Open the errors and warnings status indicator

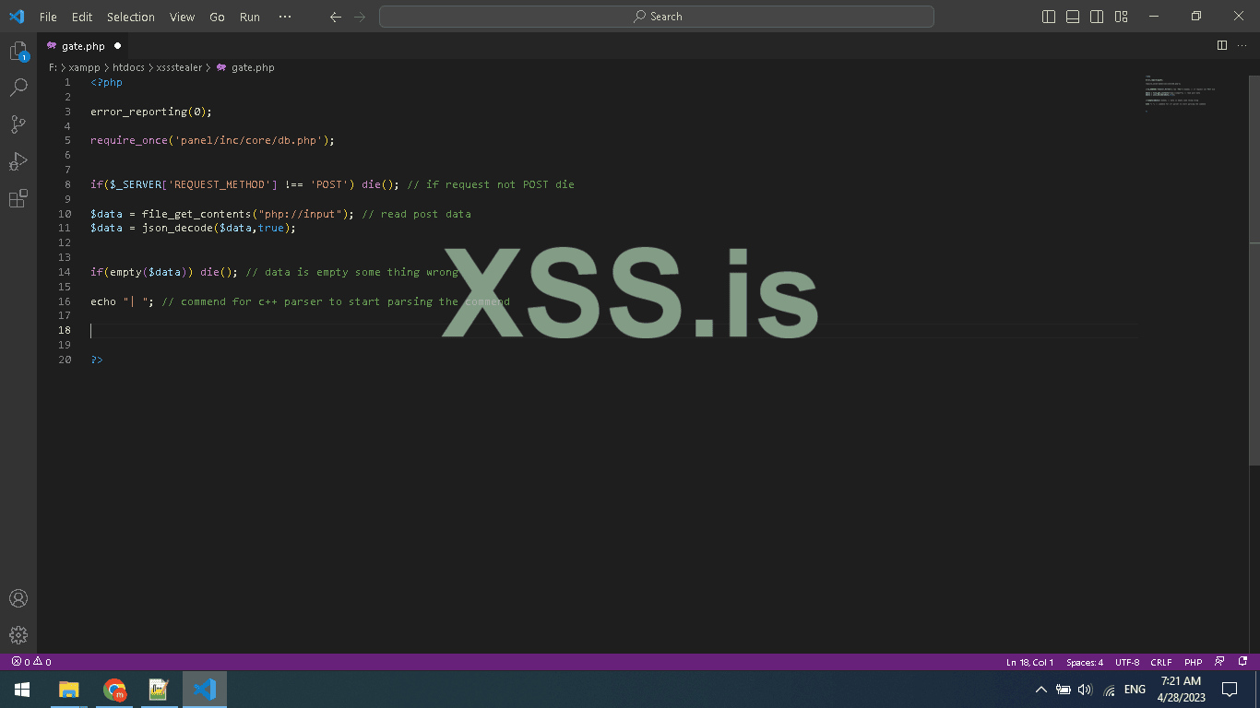coord(31,662)
